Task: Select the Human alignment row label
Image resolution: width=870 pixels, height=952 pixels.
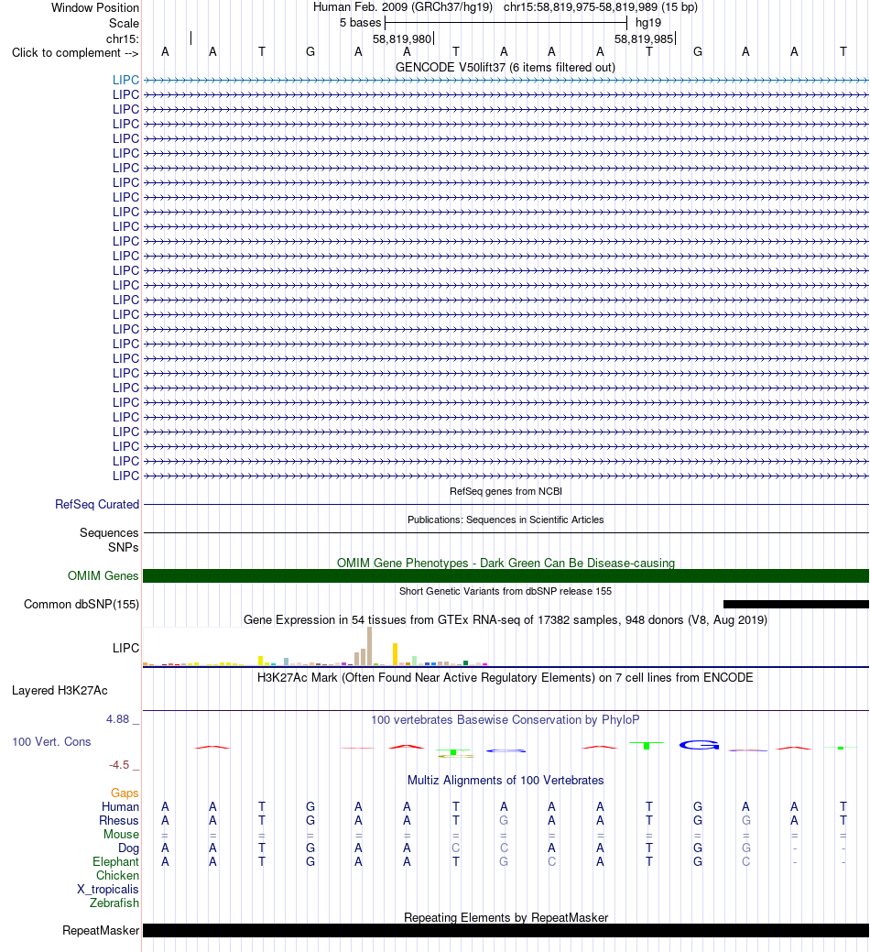Action: (120, 807)
